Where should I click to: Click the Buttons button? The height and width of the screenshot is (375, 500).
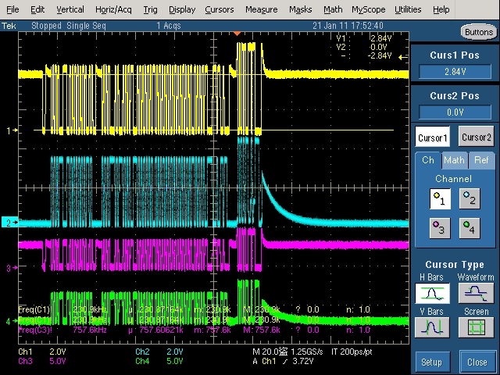[479, 32]
